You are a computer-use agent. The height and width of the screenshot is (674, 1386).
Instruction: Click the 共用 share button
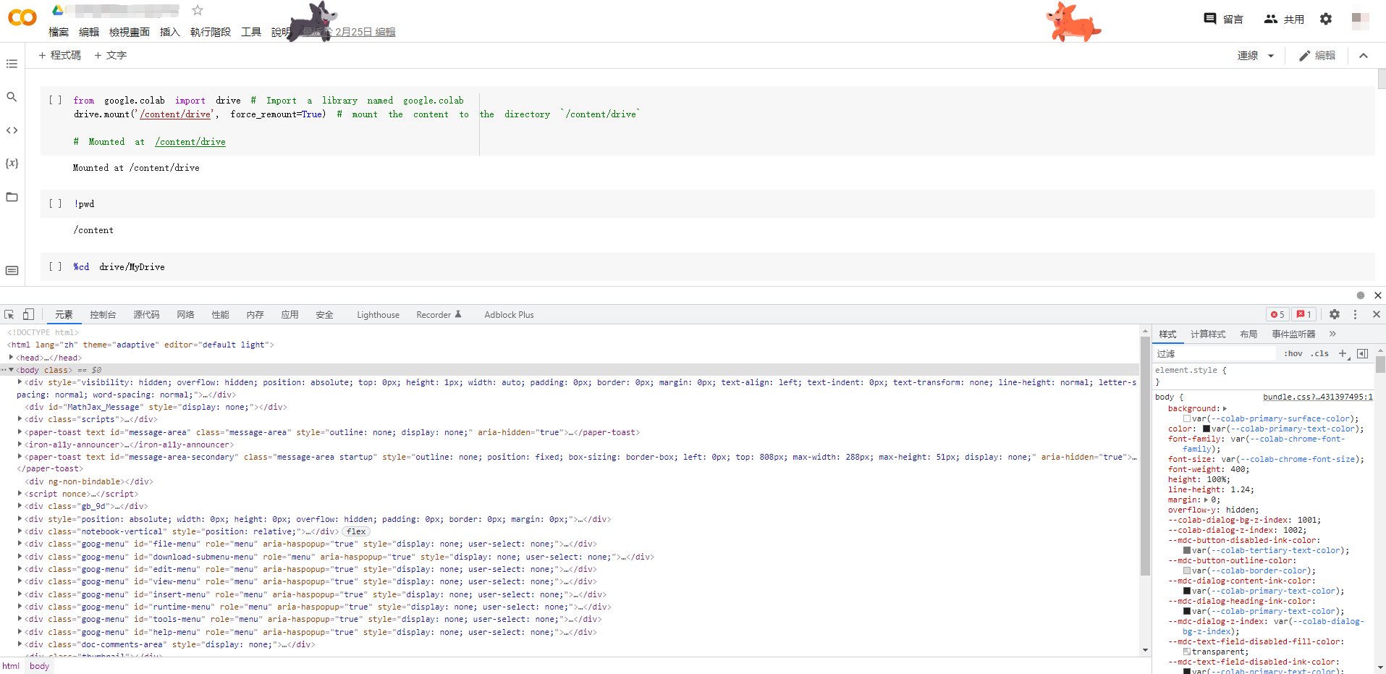(x=1284, y=19)
